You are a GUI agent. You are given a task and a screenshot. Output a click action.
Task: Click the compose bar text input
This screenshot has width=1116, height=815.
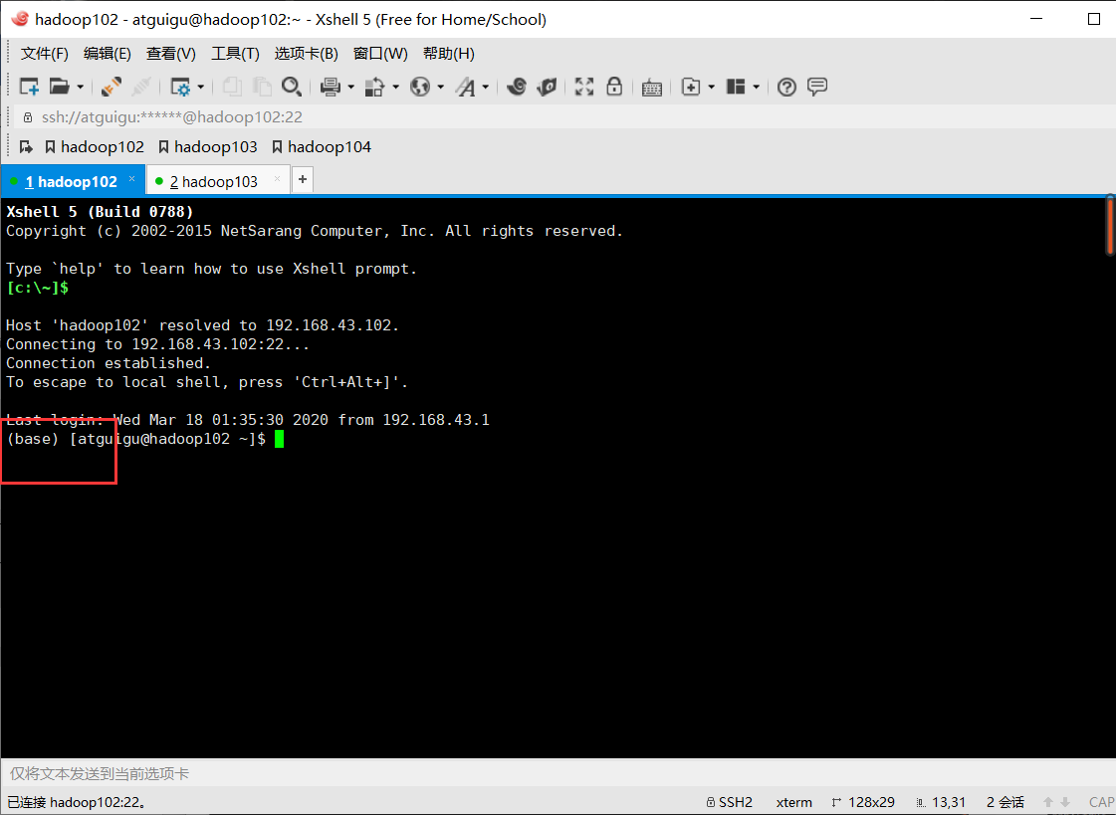[558, 773]
